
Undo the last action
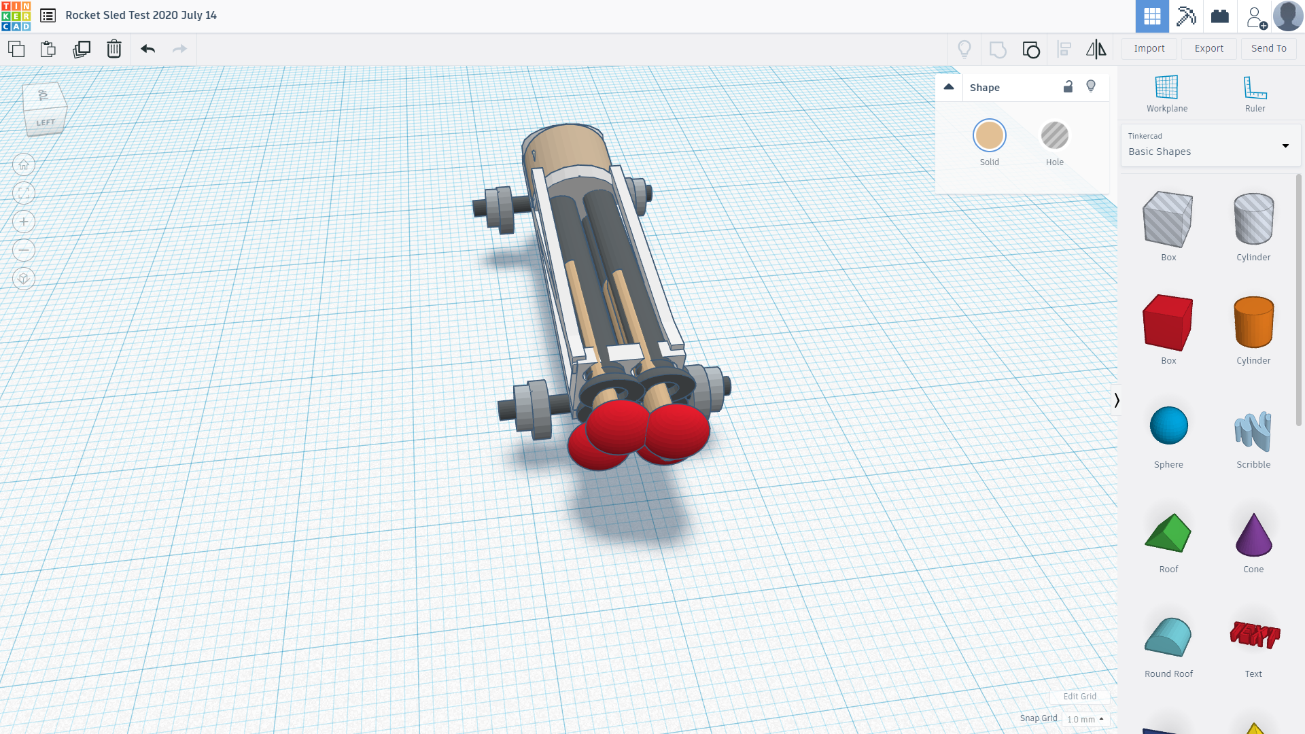point(147,49)
